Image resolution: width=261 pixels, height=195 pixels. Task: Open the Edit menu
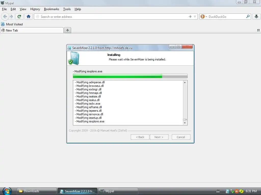click(13, 9)
